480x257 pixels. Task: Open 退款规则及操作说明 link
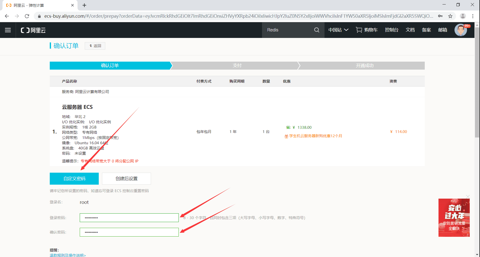68,255
